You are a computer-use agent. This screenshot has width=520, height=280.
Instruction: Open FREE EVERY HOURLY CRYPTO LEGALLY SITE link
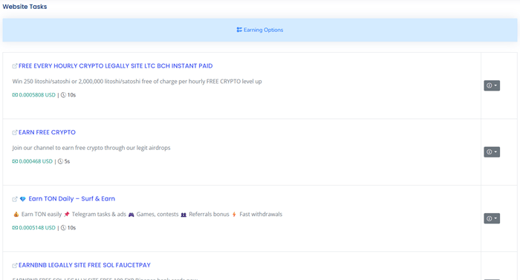[115, 66]
